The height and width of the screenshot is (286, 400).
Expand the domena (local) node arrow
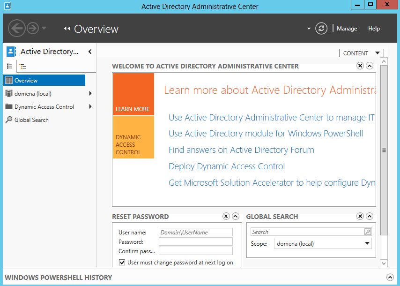click(90, 93)
